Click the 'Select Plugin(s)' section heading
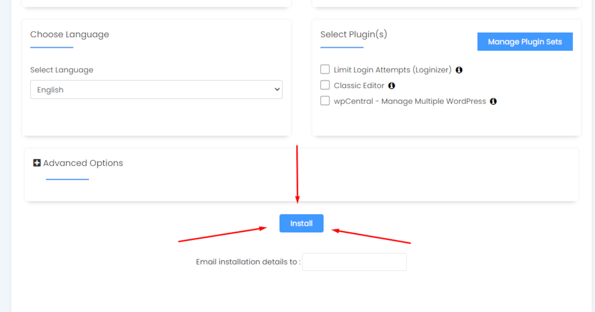Viewport: 595px width, 312px height. click(x=354, y=34)
